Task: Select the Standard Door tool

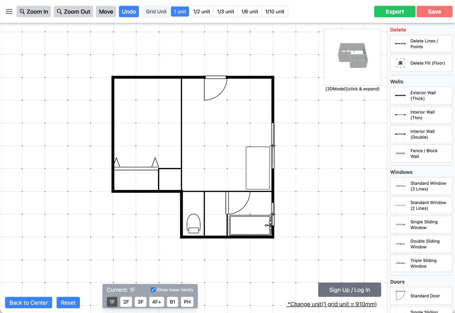Action: click(421, 296)
